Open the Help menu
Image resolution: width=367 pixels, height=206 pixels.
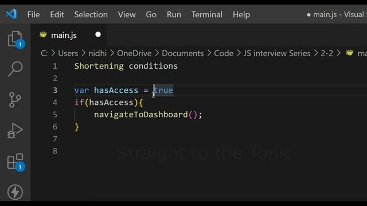tap(241, 14)
